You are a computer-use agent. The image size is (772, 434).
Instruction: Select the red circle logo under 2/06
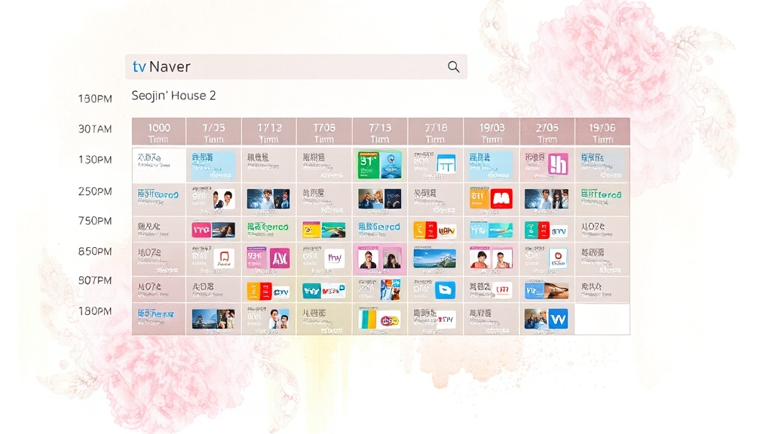(559, 258)
